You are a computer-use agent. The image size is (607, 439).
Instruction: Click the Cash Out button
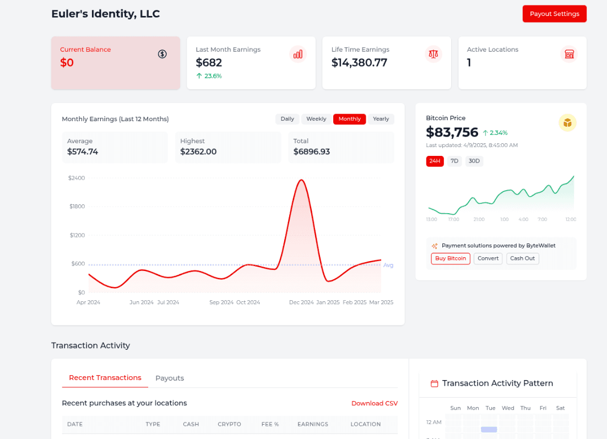click(x=522, y=258)
